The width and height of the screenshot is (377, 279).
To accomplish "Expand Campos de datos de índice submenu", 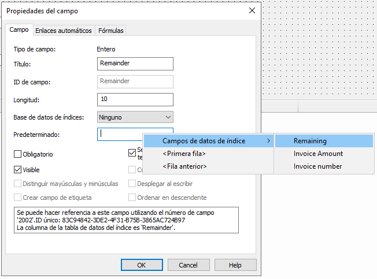I will pyautogui.click(x=209, y=141).
